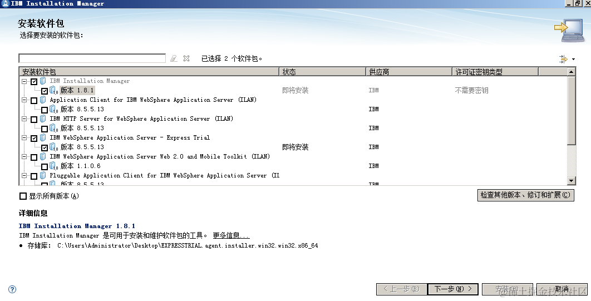Viewport: 591px width, 301px height.
Task: Click the 供应商 column header
Action: 409,72
